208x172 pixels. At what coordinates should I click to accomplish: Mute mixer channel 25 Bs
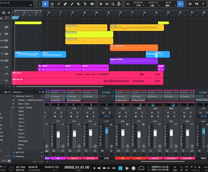coord(55,113)
